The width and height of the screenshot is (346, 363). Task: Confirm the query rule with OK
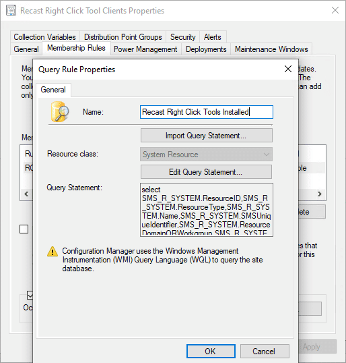(211, 352)
